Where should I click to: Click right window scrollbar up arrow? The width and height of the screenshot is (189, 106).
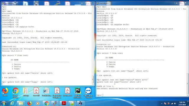pyautogui.click(x=188, y=7)
